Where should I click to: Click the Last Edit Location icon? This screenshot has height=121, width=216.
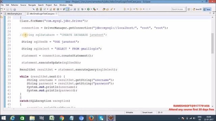tap(137, 9)
